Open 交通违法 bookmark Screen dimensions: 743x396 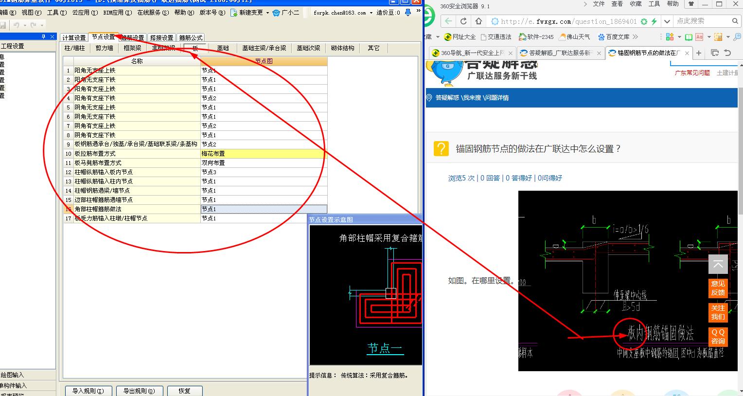coord(496,37)
